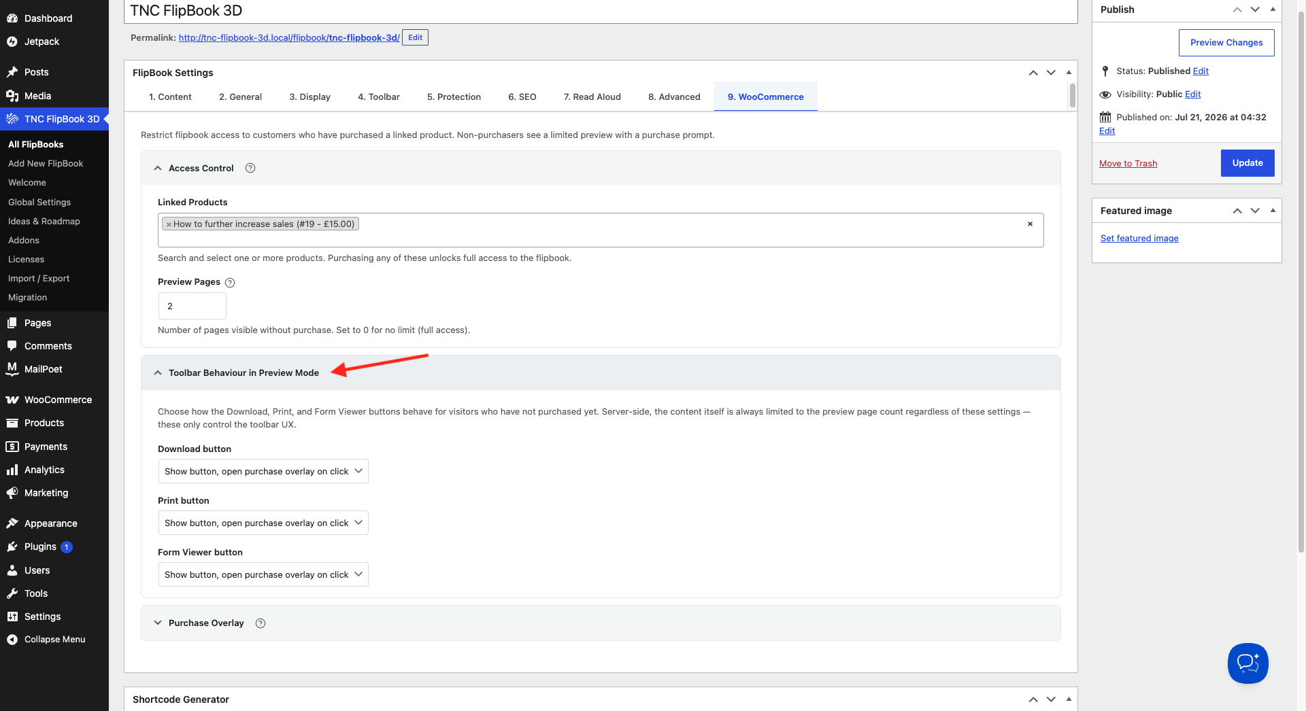This screenshot has width=1306, height=711.
Task: Switch to the 5. Protection tab
Action: click(454, 97)
